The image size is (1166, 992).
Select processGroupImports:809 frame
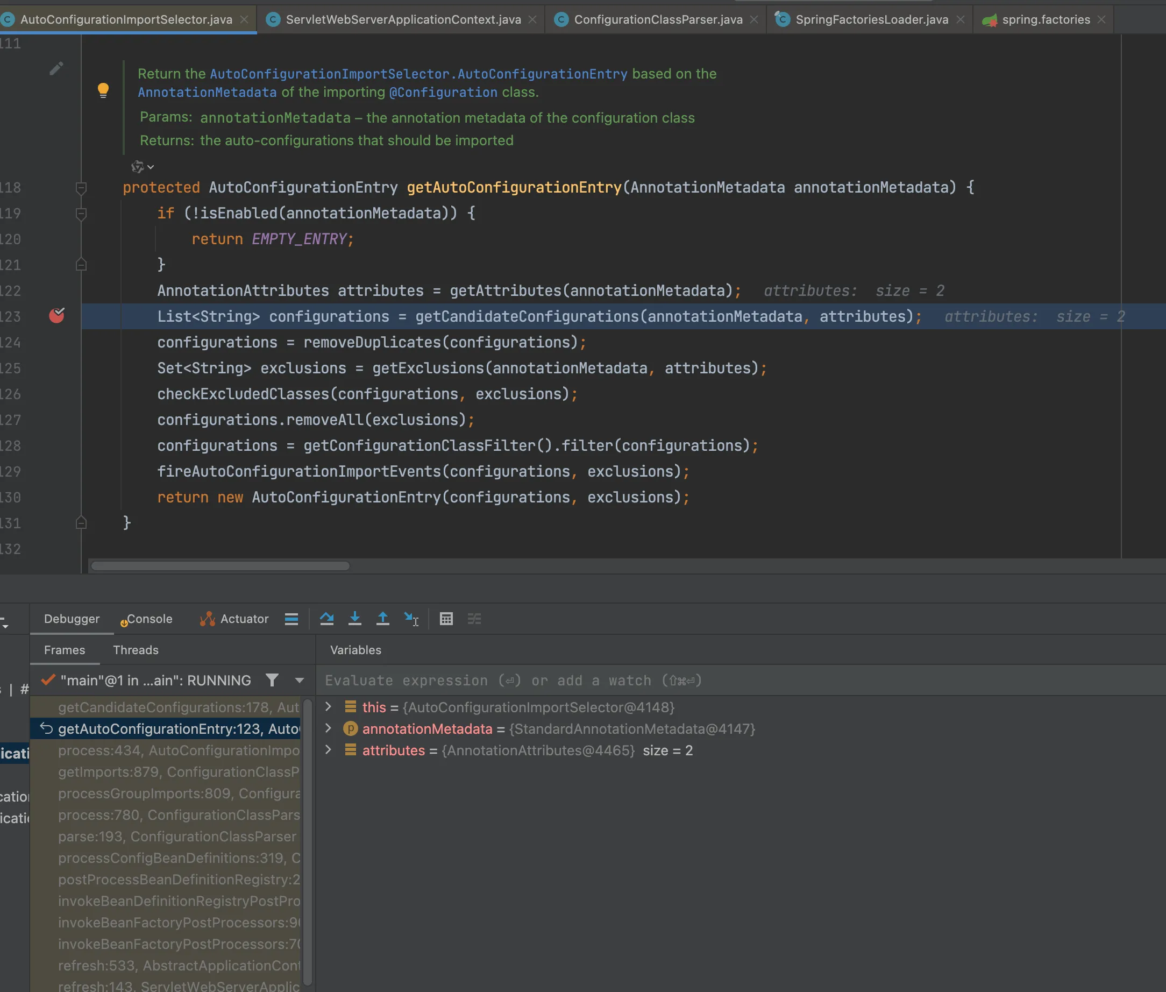pos(166,793)
